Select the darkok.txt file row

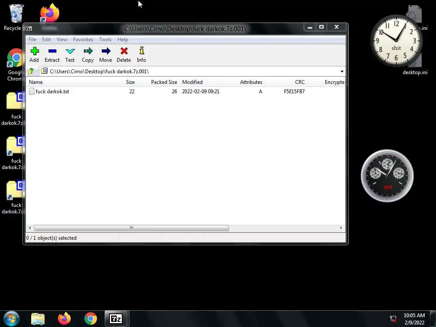pyautogui.click(x=186, y=91)
